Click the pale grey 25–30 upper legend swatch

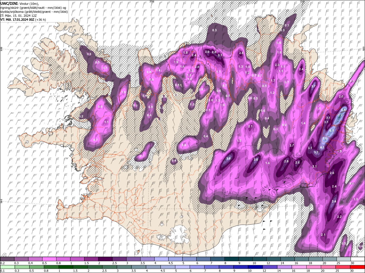344,259
